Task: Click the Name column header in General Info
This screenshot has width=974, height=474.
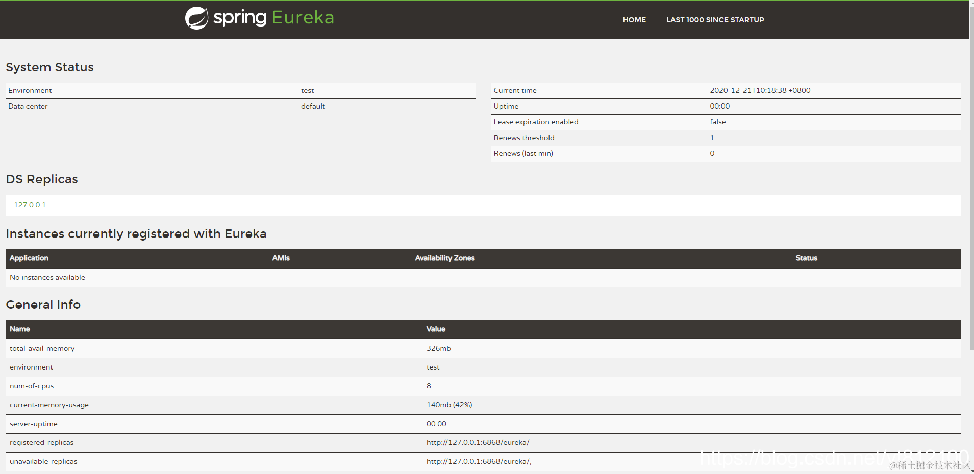Action: tap(20, 329)
